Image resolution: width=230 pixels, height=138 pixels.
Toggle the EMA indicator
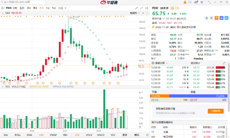(29, 135)
